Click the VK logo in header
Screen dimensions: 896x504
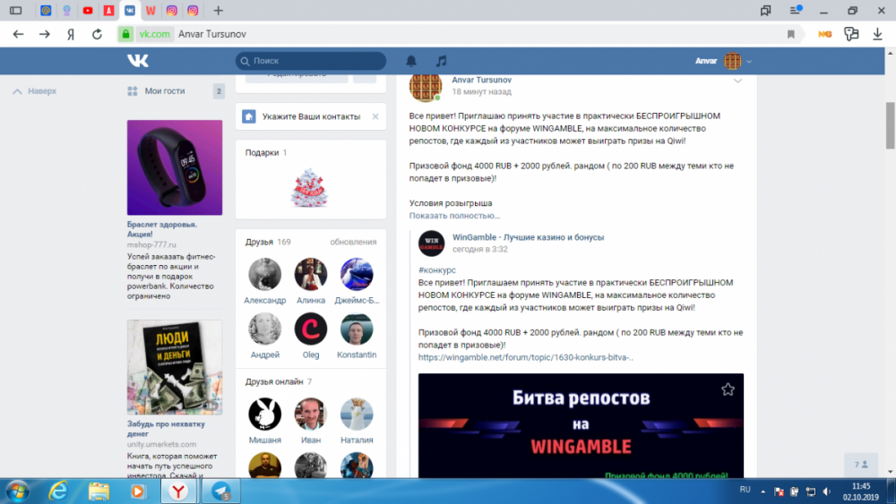coord(137,61)
